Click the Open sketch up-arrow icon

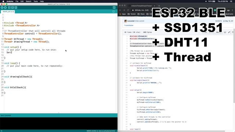12,7
